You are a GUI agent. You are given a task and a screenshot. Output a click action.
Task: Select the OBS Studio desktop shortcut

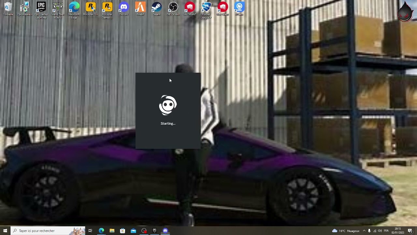(x=173, y=9)
